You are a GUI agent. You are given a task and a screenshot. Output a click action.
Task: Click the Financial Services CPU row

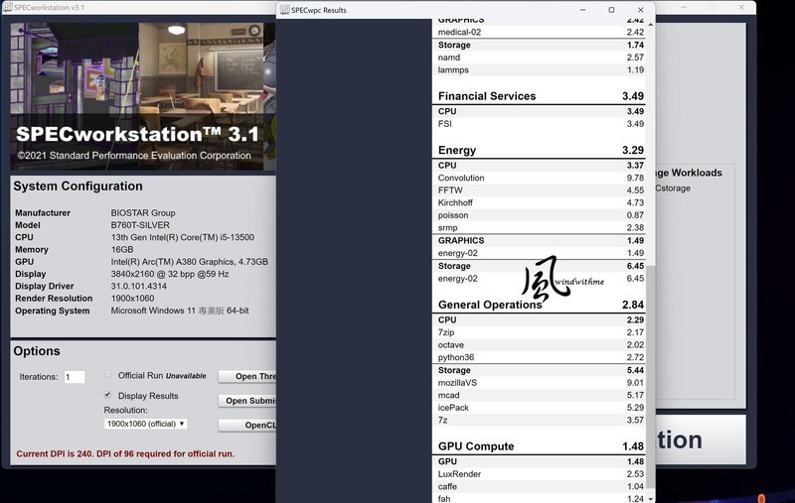pos(540,111)
